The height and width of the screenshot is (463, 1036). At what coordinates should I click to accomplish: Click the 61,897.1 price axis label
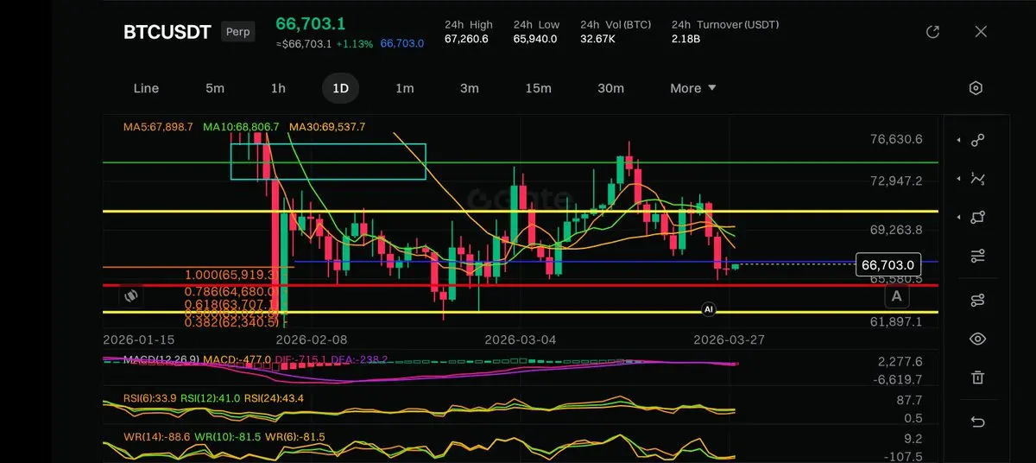(896, 321)
